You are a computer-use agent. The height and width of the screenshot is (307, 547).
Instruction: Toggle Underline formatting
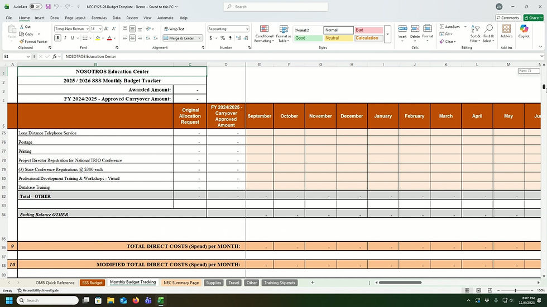pyautogui.click(x=72, y=38)
